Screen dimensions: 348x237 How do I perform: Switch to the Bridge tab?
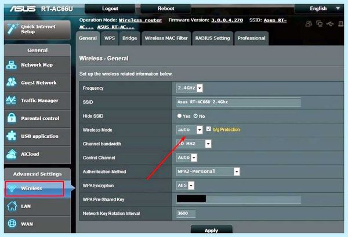click(129, 38)
